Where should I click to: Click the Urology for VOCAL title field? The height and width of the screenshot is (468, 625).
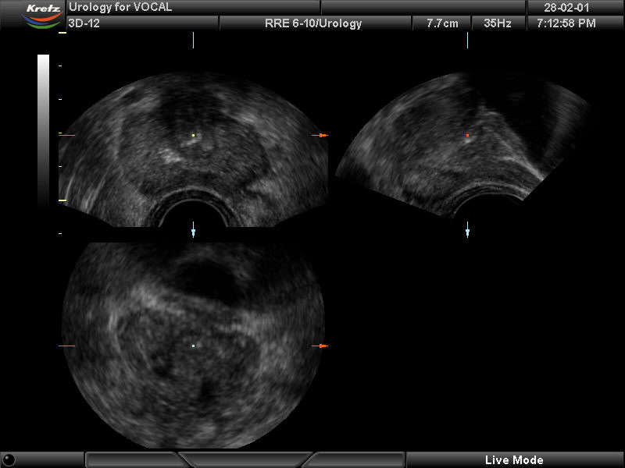coord(191,7)
